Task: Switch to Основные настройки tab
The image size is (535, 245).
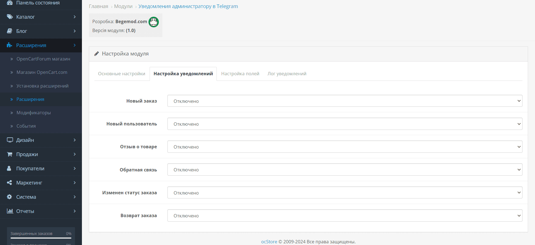Action: pyautogui.click(x=121, y=74)
